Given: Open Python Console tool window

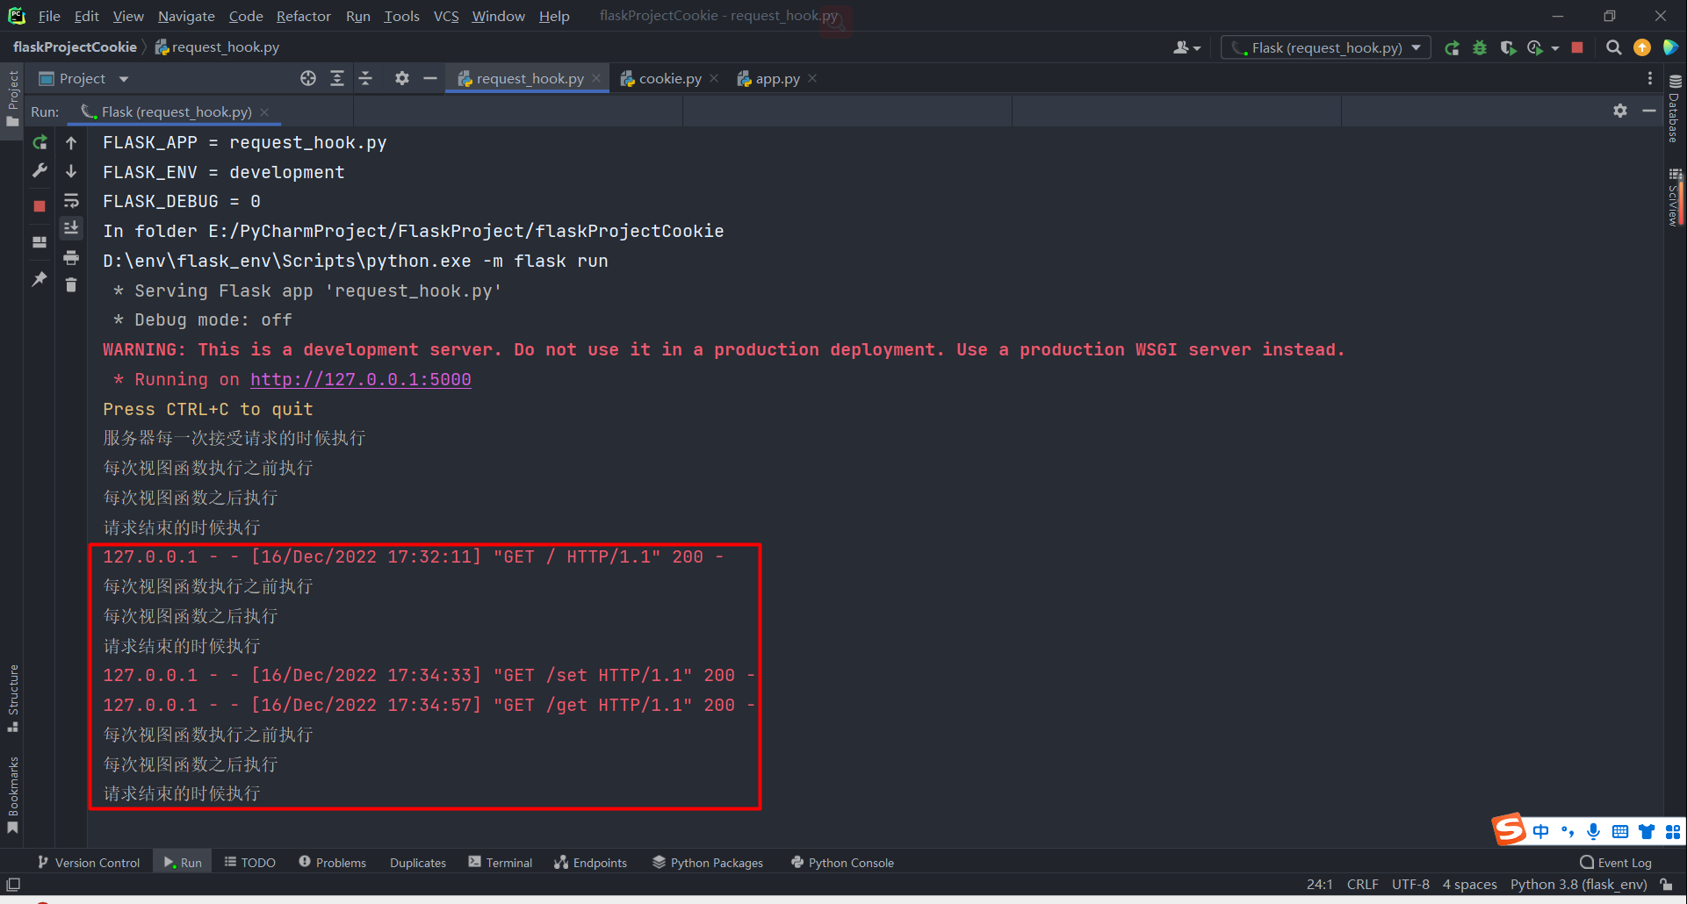Looking at the screenshot, I should pos(843,863).
